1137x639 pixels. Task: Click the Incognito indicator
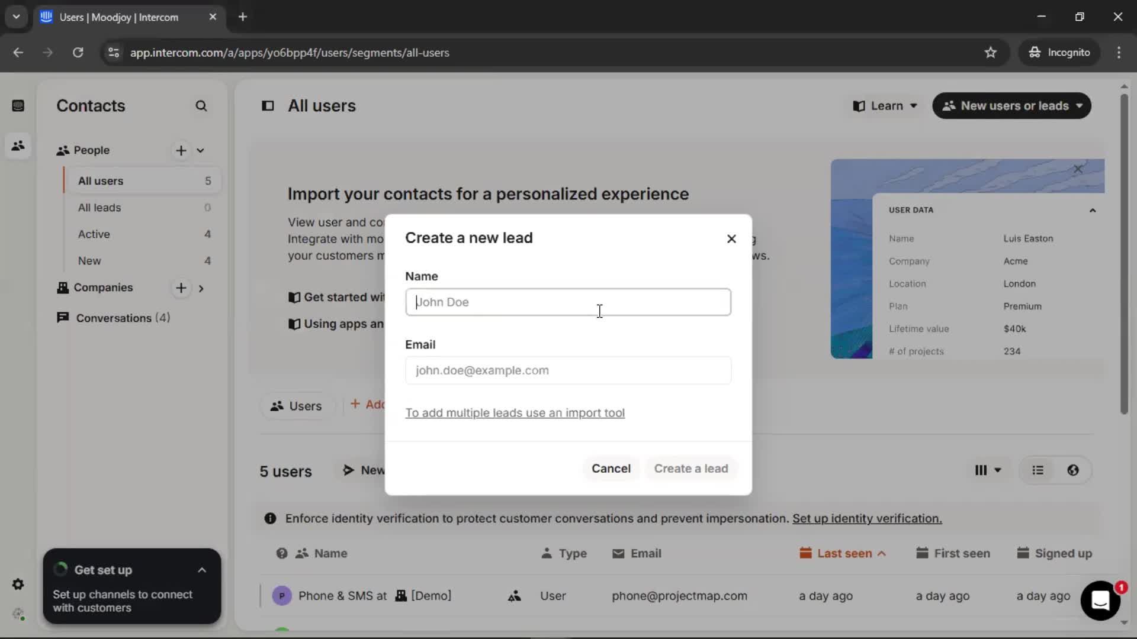[1059, 53]
